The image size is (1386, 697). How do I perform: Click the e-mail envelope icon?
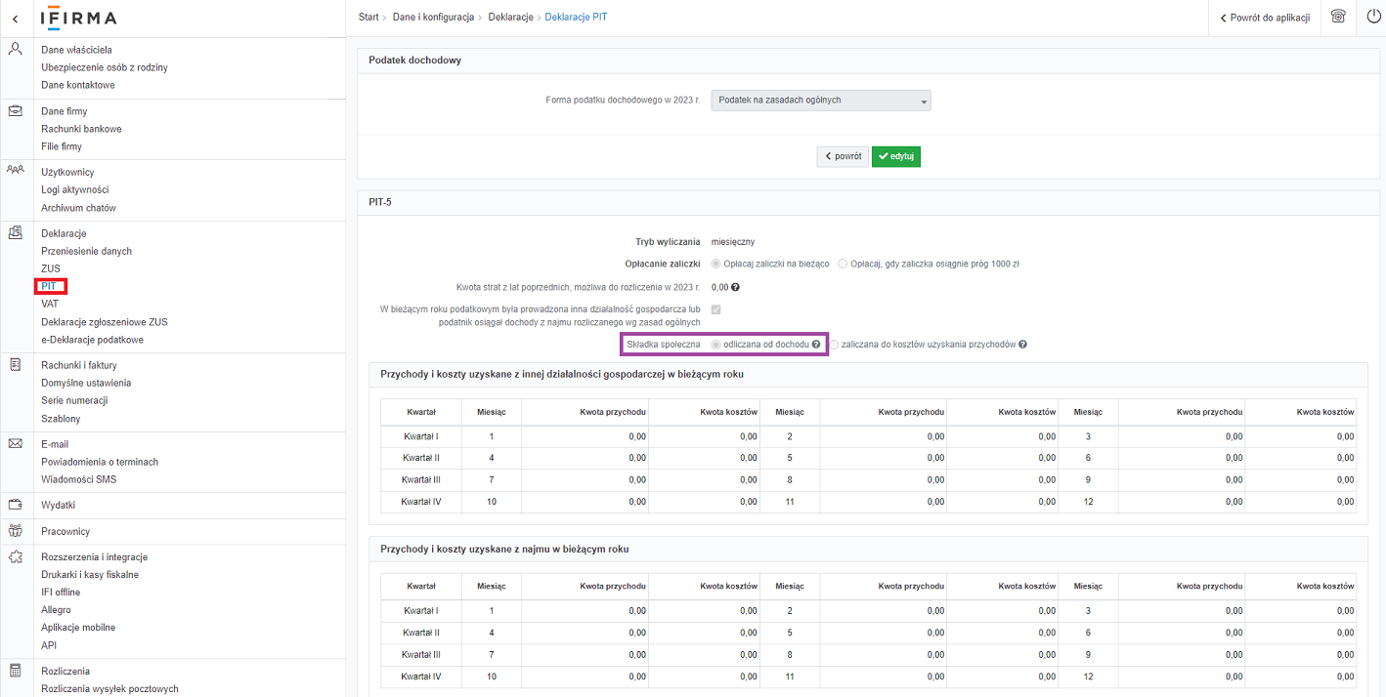click(15, 443)
